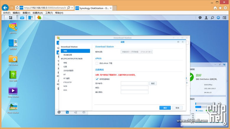
Task: Click the user account input field
Action: (134, 83)
